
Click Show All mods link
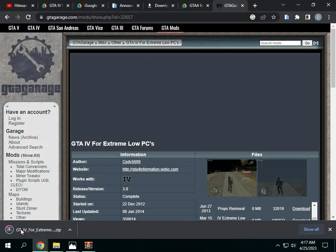coord(31,155)
